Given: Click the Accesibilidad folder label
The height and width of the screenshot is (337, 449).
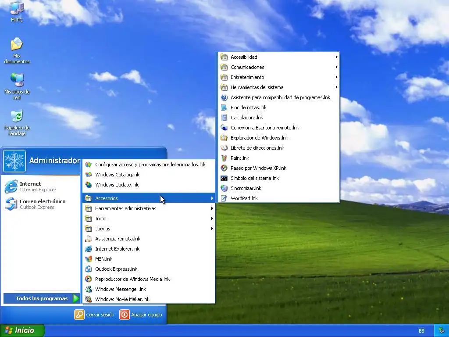Looking at the screenshot, I should tap(244, 57).
